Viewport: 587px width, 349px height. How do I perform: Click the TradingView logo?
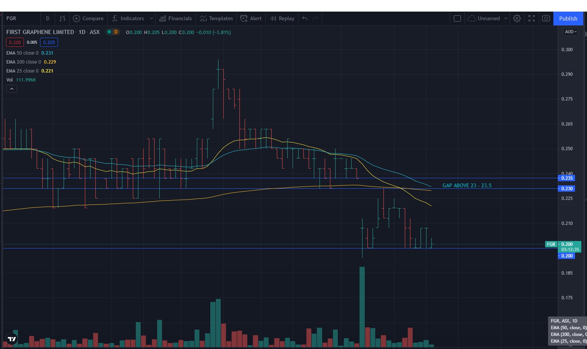pos(12,339)
